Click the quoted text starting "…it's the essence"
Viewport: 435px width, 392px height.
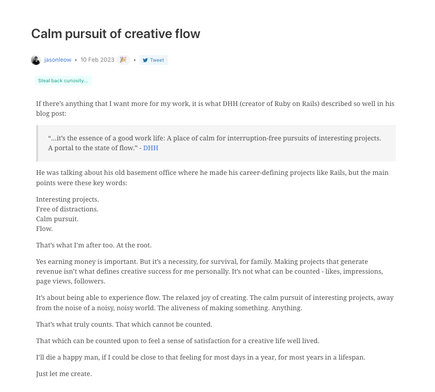(214, 138)
